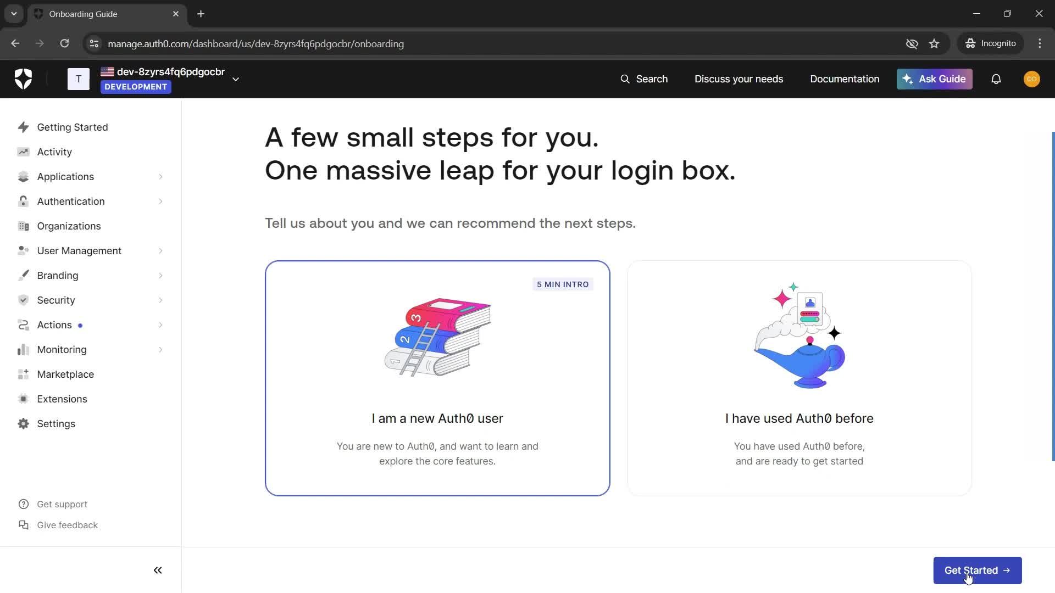This screenshot has width=1055, height=593.
Task: Click the magnifier icon next to Search
Action: tap(625, 79)
